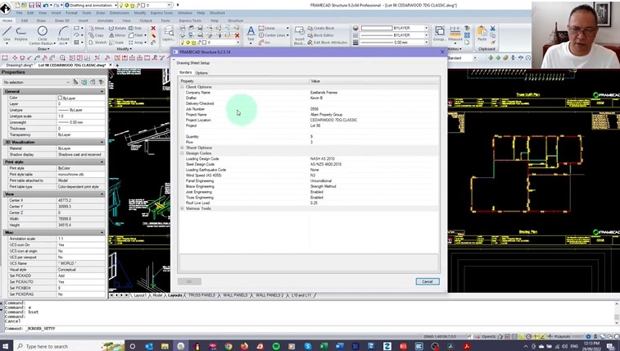Click the Company Name value Eastlands Frames
The image size is (620, 351).
[324, 92]
